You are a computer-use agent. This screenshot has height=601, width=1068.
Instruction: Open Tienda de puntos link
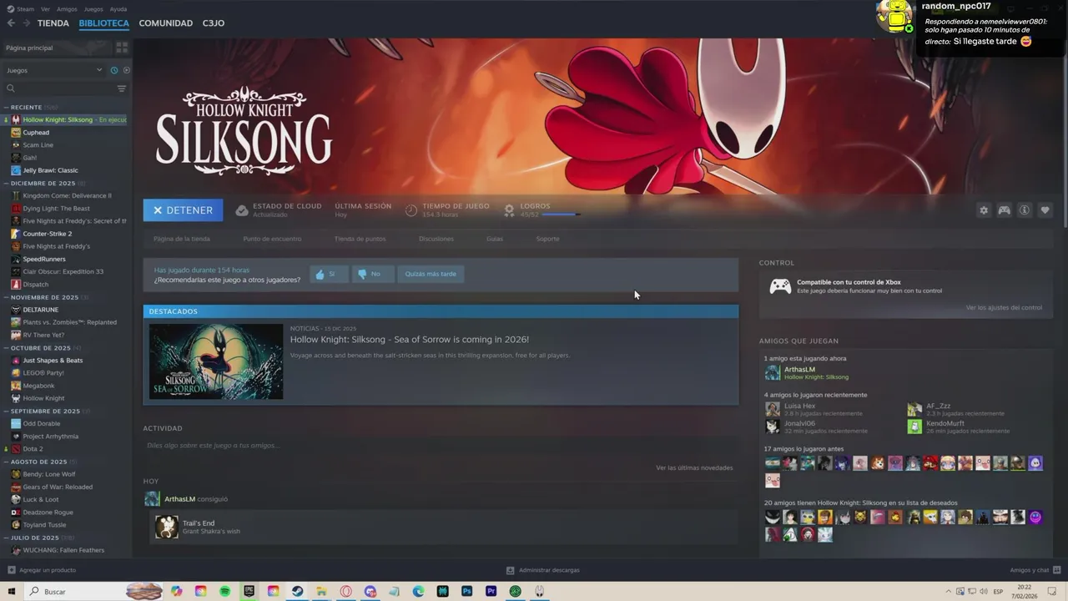[x=360, y=239]
